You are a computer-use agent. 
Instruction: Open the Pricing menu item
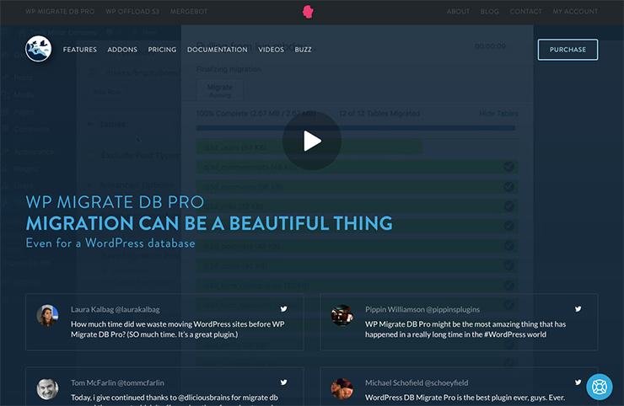tap(162, 50)
